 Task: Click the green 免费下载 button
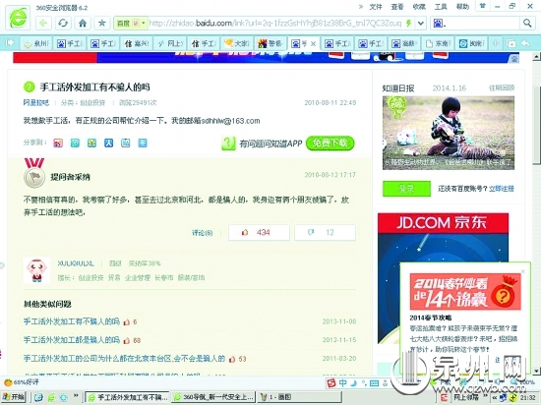(x=331, y=144)
